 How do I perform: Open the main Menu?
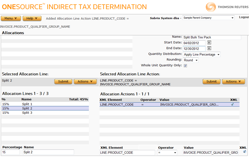11,18
